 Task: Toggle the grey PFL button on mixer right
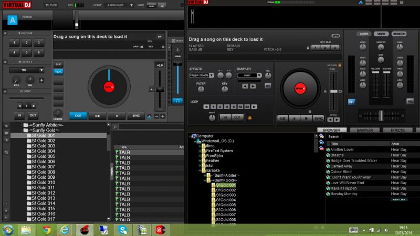pos(410,101)
